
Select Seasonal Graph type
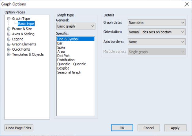click(69, 73)
